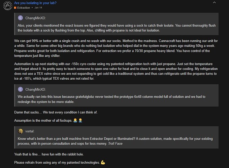The height and width of the screenshot is (168, 229).
Task: Click the second quote about gratefulglobz prototype
Action: tap(121, 99)
